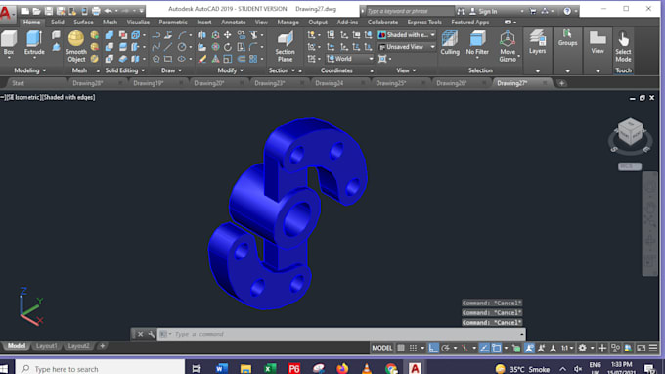Click the WCS label below the ViewCube

point(630,166)
